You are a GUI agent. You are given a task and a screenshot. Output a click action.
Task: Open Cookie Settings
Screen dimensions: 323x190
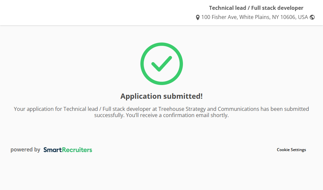[x=291, y=150]
